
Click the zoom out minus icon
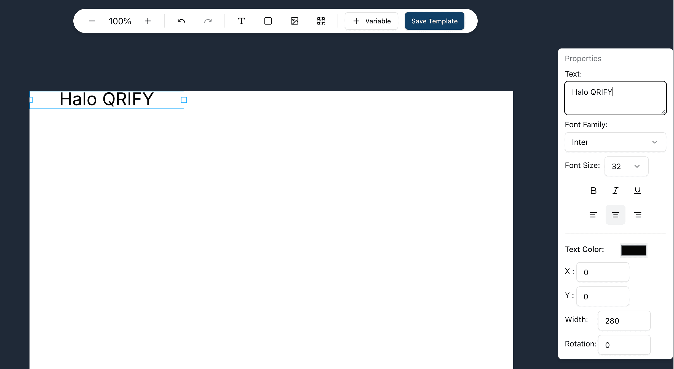(92, 21)
